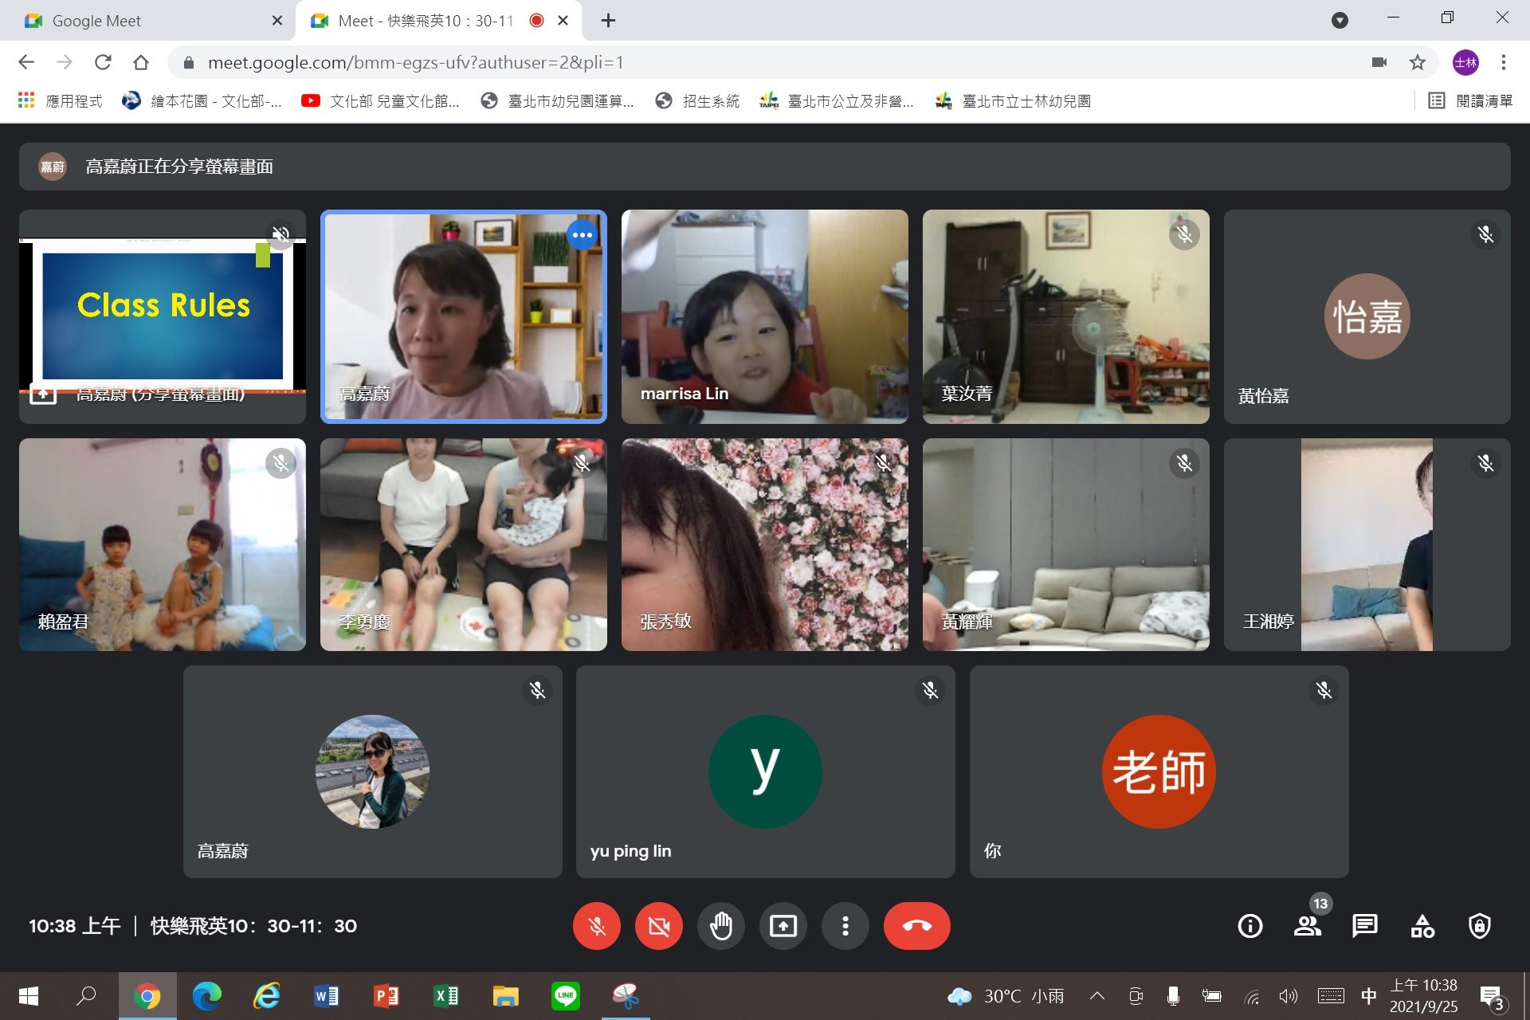
Task: Open more options three-dot menu in call bar
Action: tap(845, 926)
